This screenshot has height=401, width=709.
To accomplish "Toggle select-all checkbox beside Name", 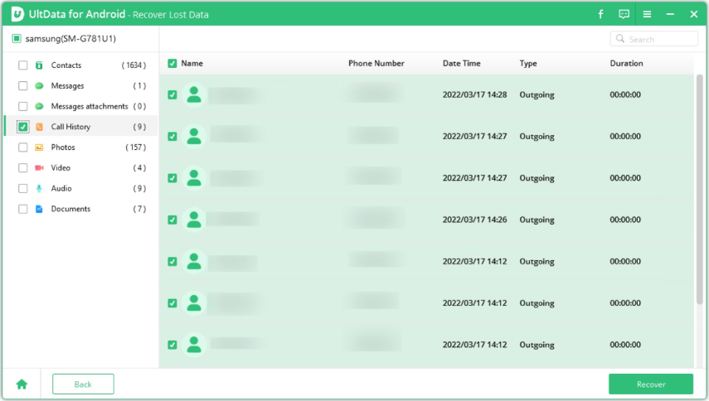I will click(172, 63).
